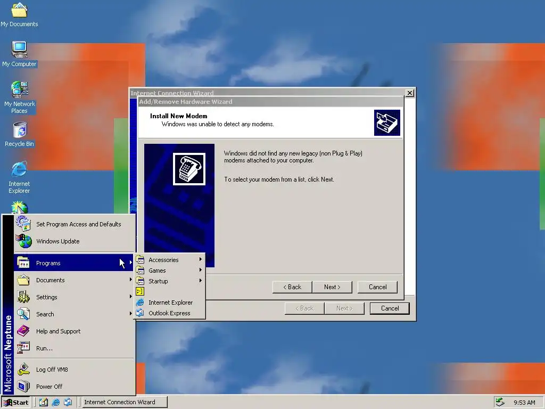Screen dimensions: 545x409
Task: Click the Add/Remove Hardware Wizard title bar
Action: 271,102
